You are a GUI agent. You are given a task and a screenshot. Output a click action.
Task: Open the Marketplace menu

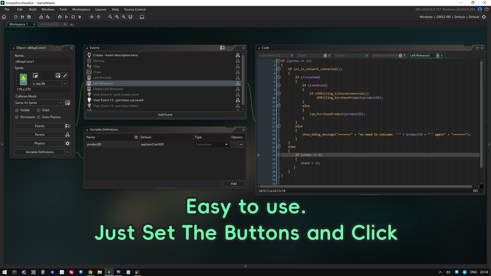coord(81,9)
